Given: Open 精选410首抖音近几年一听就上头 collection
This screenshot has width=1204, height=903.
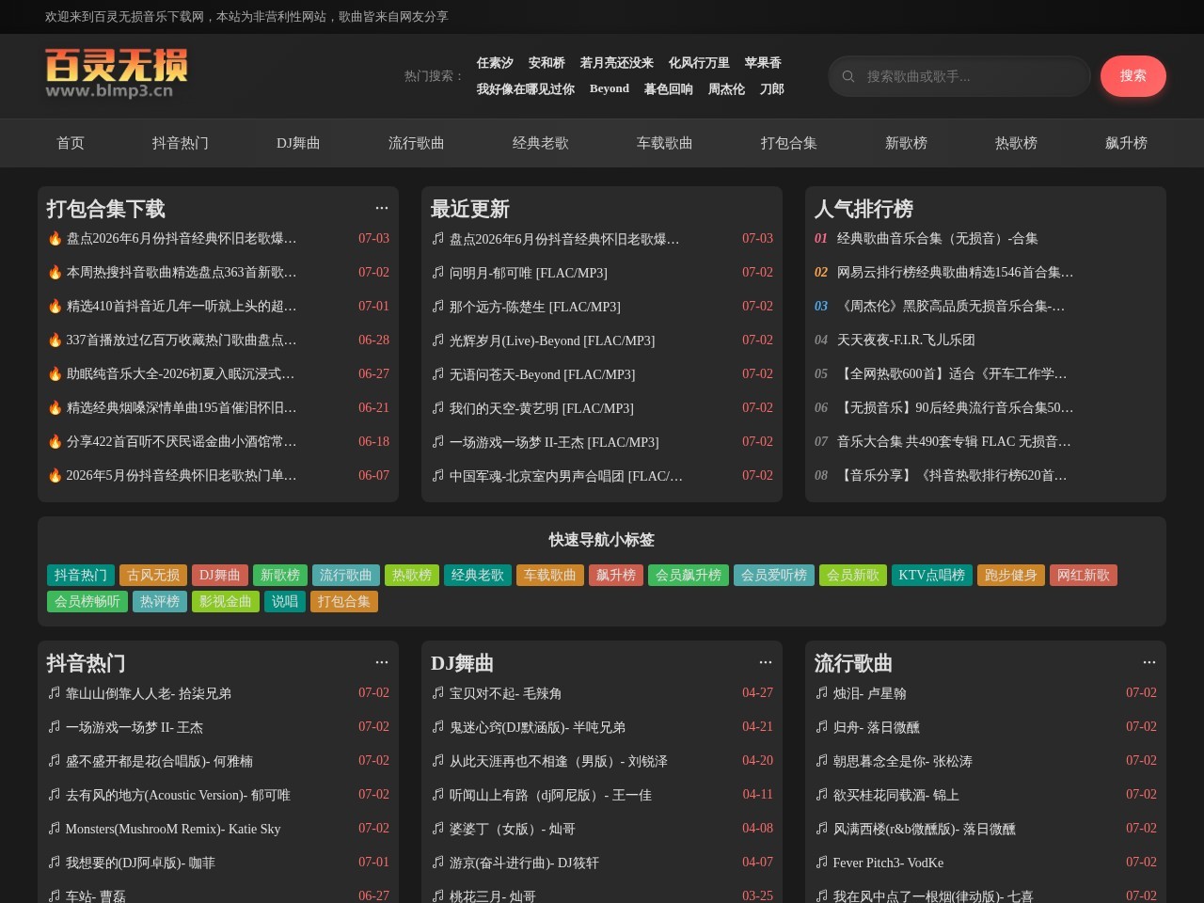Looking at the screenshot, I should pos(182,306).
